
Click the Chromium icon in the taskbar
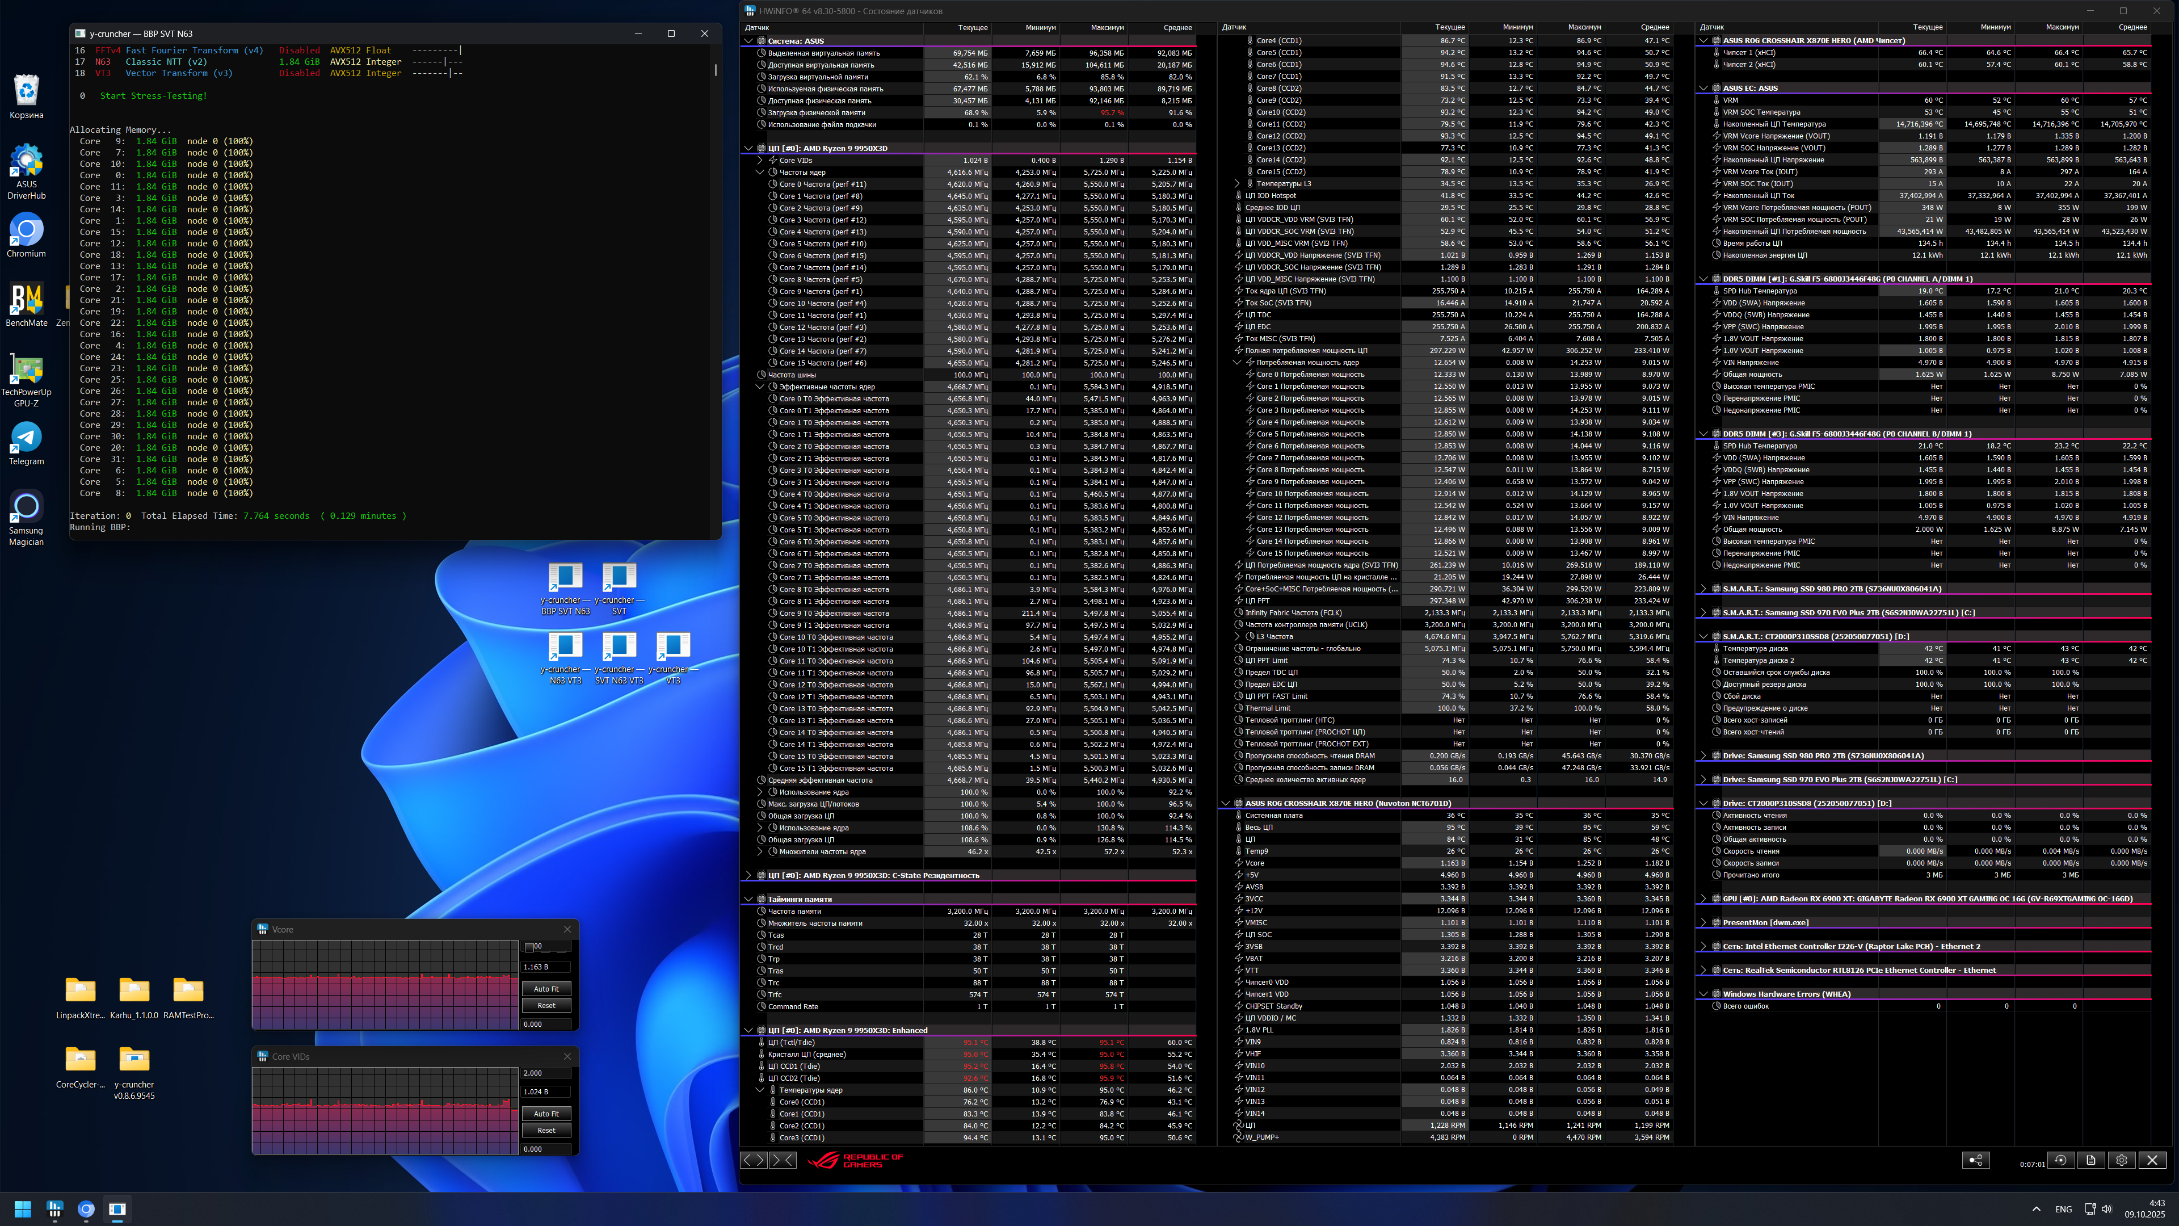pos(86,1209)
